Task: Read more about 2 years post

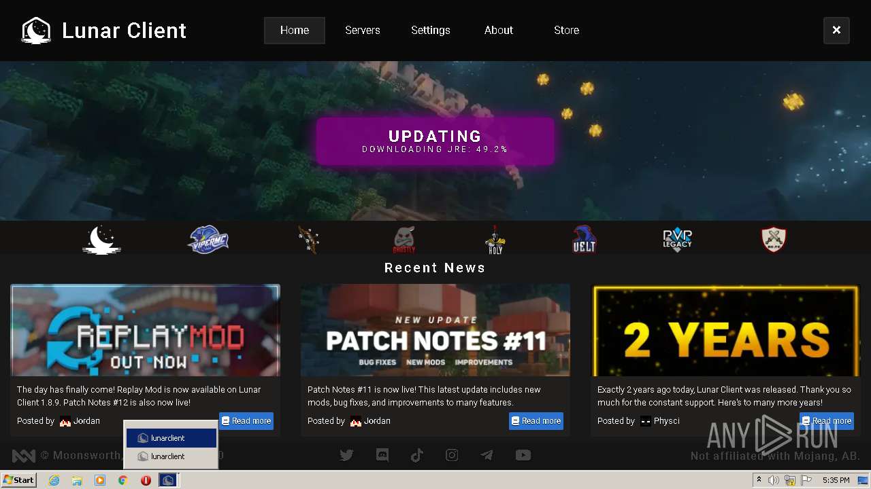Action: click(827, 421)
